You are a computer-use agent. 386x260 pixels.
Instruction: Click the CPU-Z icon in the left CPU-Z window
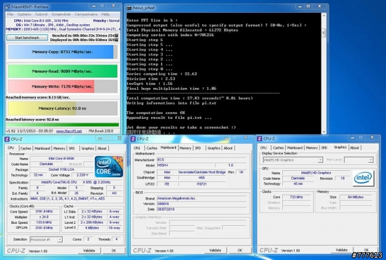(x=7, y=139)
